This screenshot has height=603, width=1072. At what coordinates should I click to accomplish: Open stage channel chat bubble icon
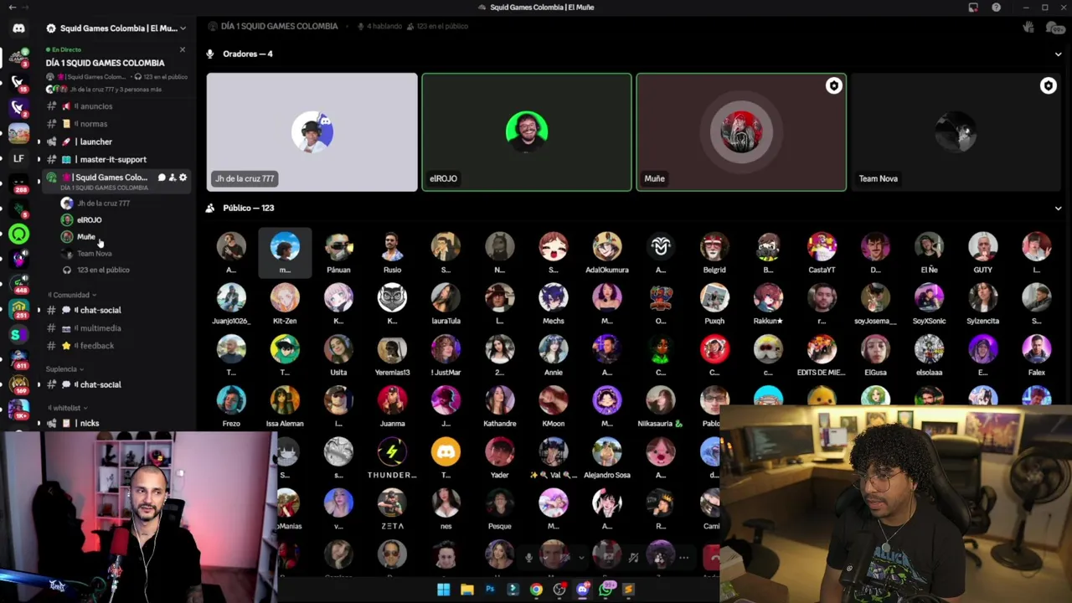tap(162, 178)
